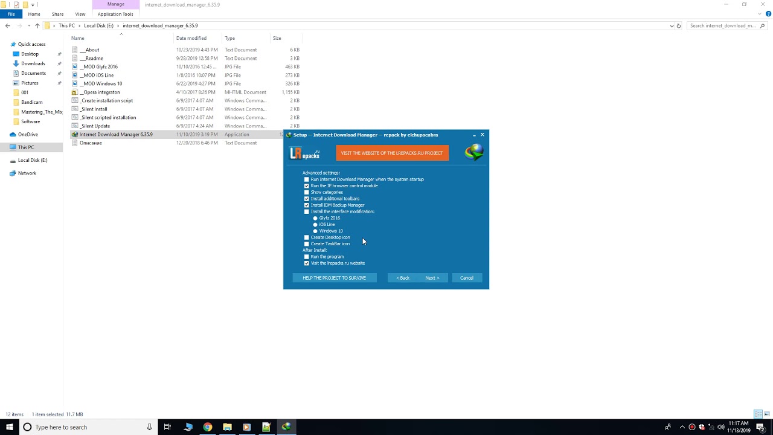The width and height of the screenshot is (773, 435).
Task: Enable Run IDM when the system startup
Action: 307,179
